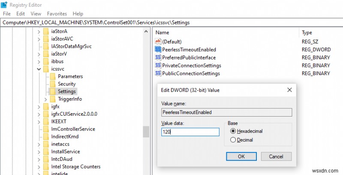Viewport: 343px width, 175px height.
Task: Select the Hexadecimal base option
Action: (x=233, y=131)
